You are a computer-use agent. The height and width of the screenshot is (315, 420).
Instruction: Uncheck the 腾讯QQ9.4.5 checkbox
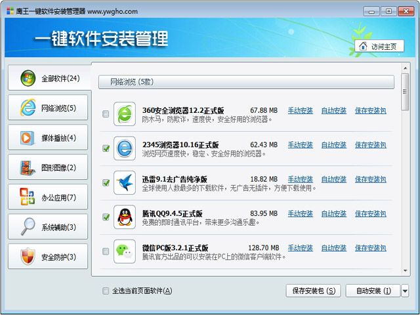tap(106, 217)
